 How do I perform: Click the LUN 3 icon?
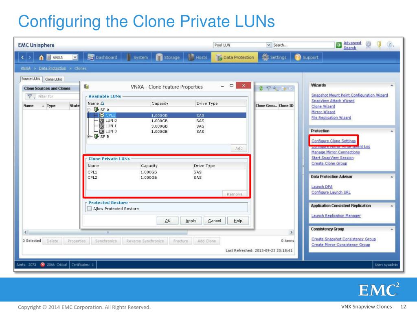pyautogui.click(x=101, y=131)
